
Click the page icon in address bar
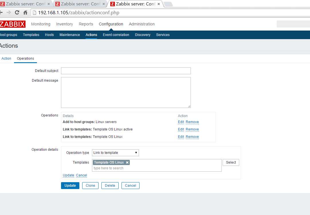[x=34, y=13]
